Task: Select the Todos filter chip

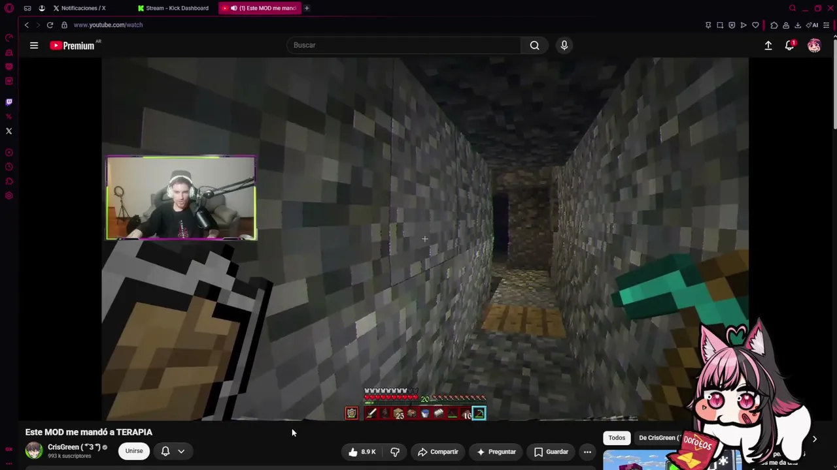Action: tap(617, 438)
